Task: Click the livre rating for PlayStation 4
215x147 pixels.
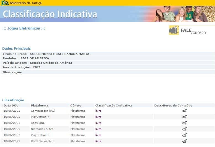Action: pyautogui.click(x=98, y=117)
